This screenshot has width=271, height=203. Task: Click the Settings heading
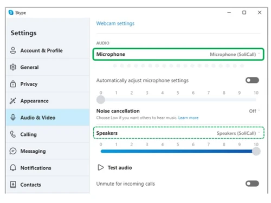tap(23, 33)
